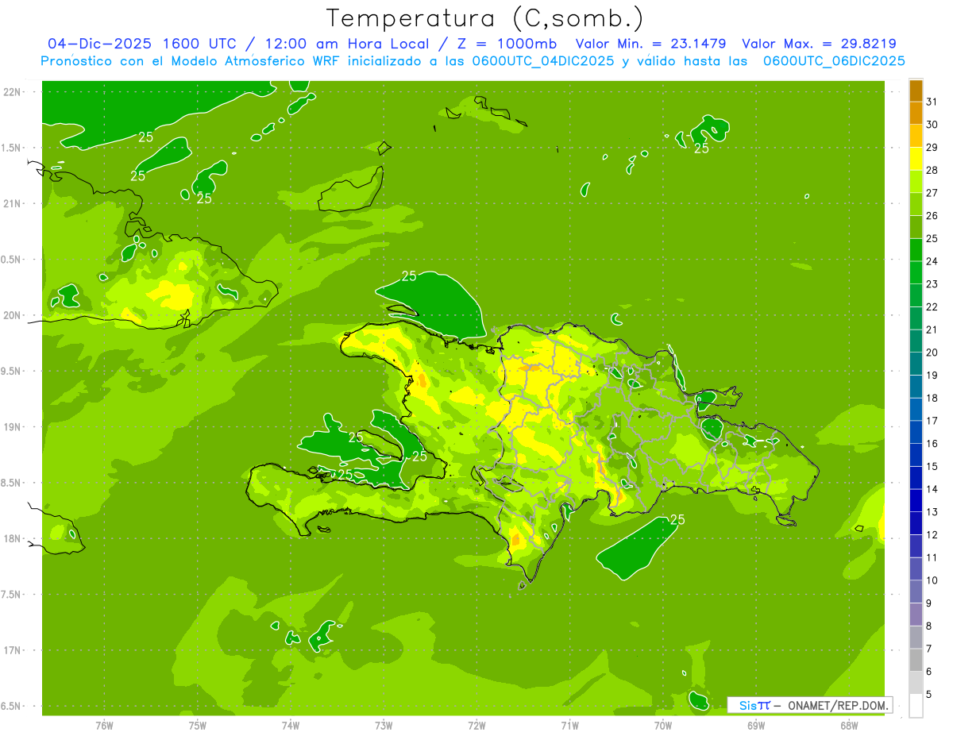Click the legend value "15"
953x736 pixels.
point(932,466)
